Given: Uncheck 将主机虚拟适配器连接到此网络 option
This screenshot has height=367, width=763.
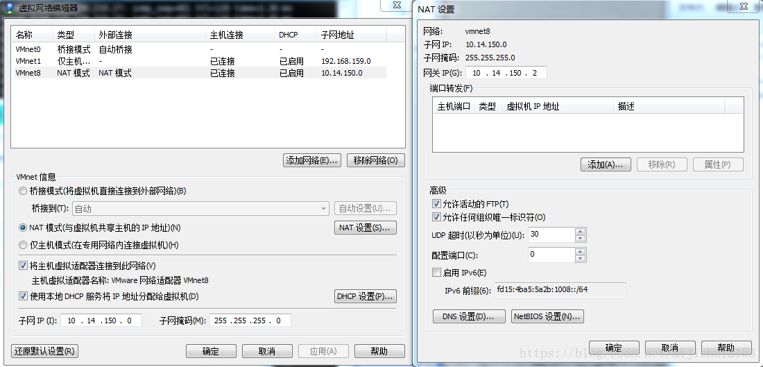Looking at the screenshot, I should [24, 266].
